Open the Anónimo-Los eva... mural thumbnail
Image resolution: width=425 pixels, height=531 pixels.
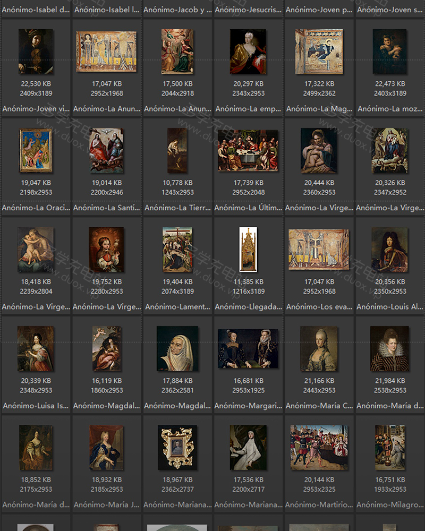click(x=319, y=250)
